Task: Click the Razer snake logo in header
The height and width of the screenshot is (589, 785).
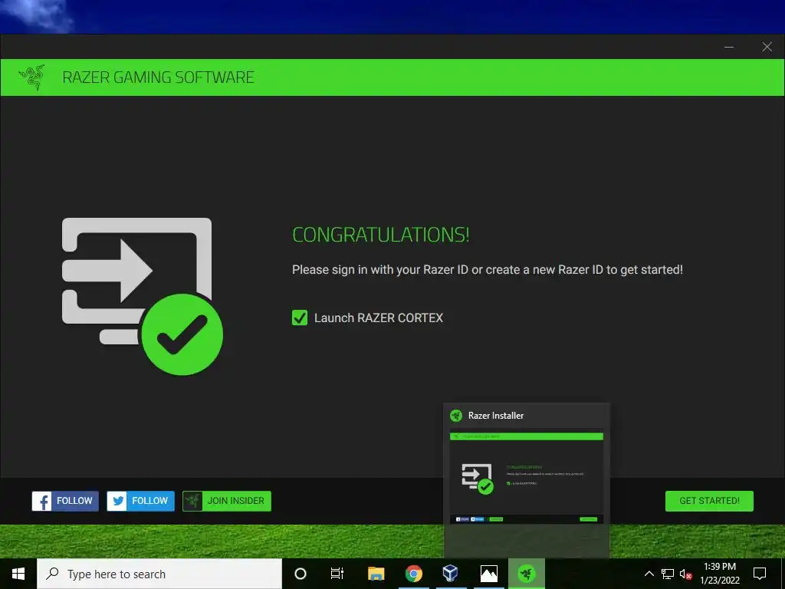Action: coord(32,77)
